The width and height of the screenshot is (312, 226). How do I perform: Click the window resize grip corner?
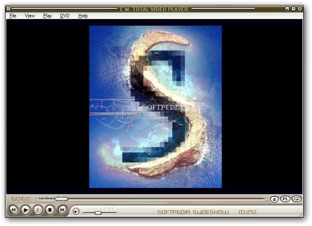[x=301, y=215]
